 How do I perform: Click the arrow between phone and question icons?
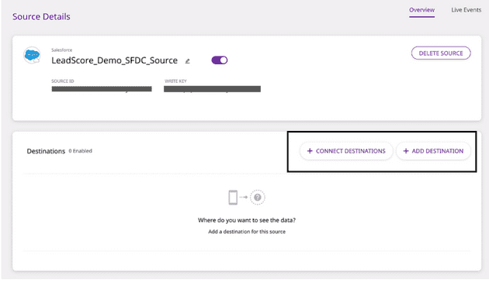click(x=244, y=197)
